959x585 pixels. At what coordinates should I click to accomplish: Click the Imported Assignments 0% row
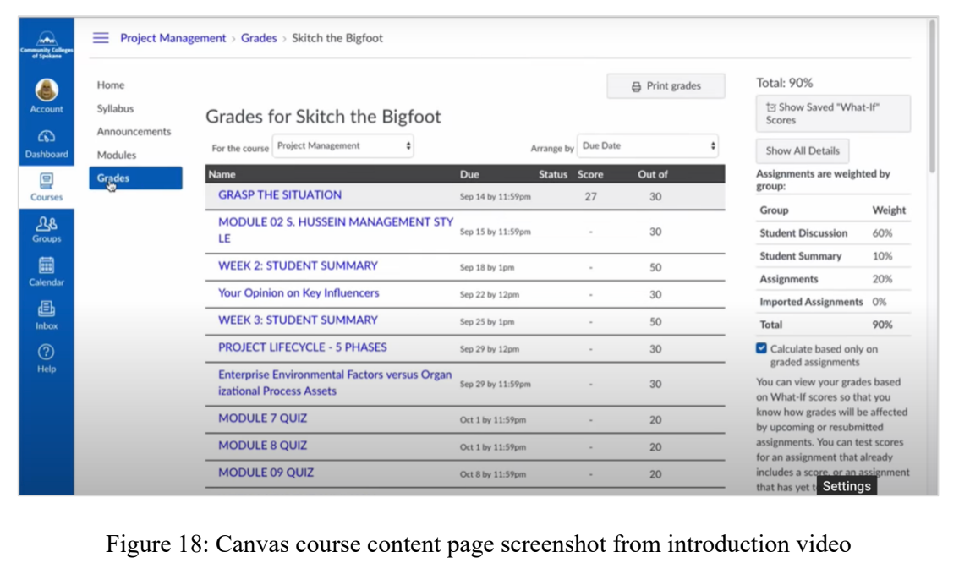[x=833, y=302]
